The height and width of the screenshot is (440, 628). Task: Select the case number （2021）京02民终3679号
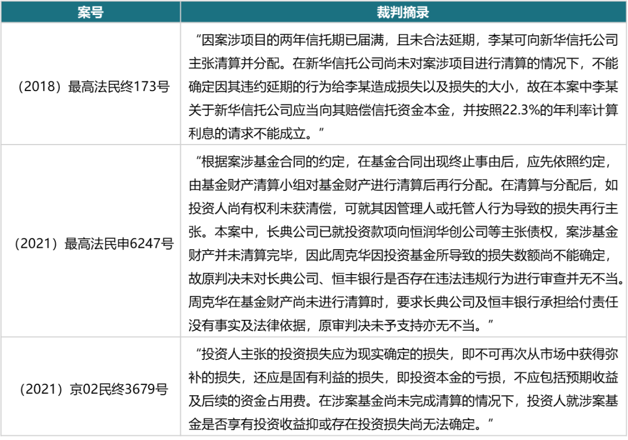click(93, 388)
